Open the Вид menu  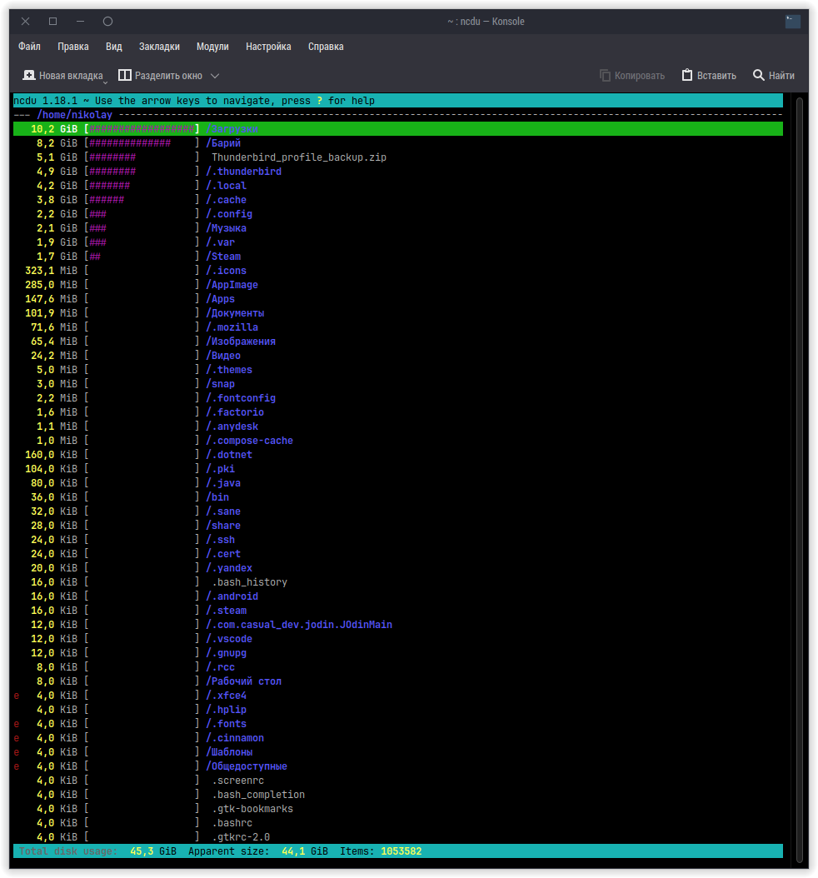coord(114,47)
